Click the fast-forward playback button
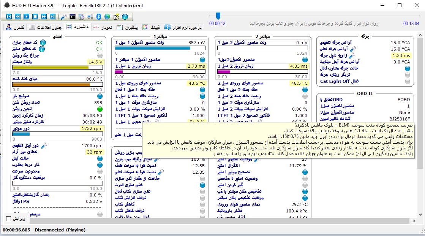Screen dimensions: 425x236 click(x=44, y=17)
